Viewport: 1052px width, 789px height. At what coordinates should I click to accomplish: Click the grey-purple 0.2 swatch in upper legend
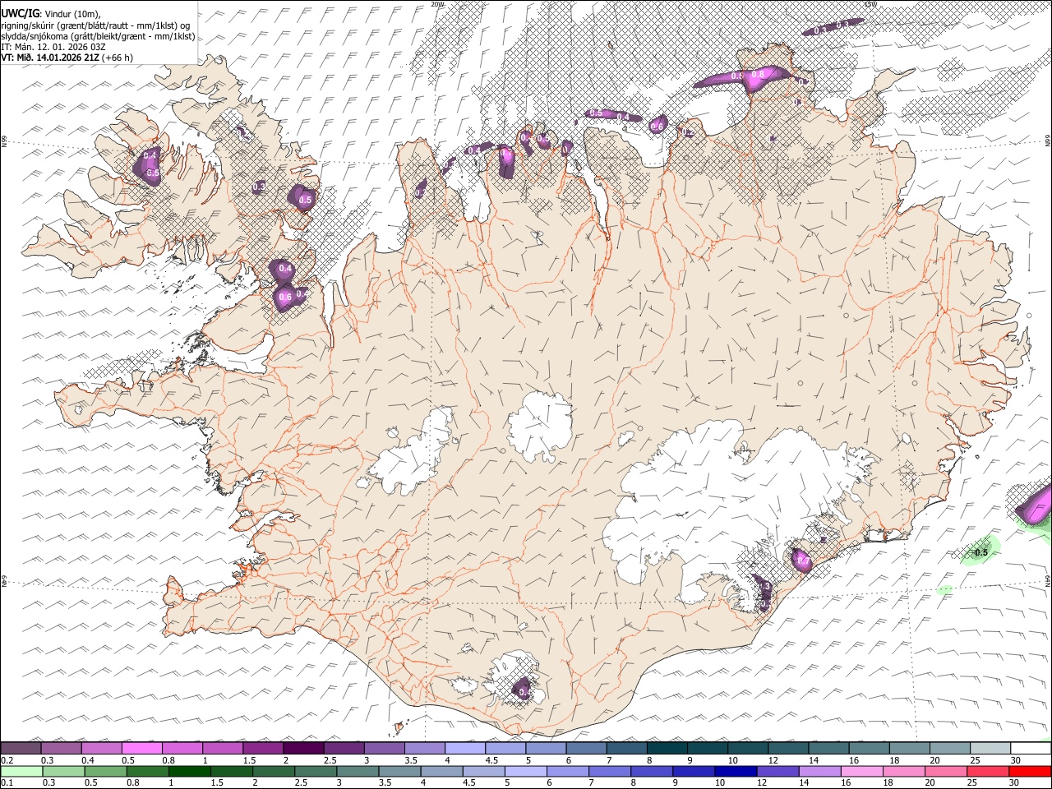(21, 748)
